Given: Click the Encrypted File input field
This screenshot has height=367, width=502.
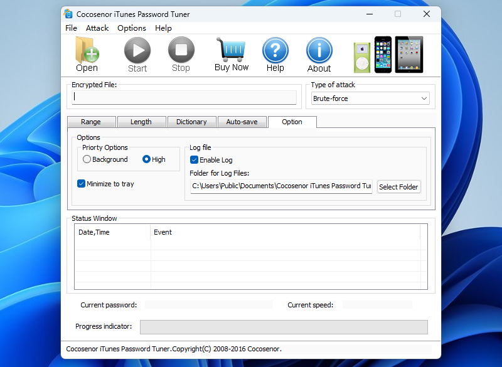Looking at the screenshot, I should click(x=184, y=97).
